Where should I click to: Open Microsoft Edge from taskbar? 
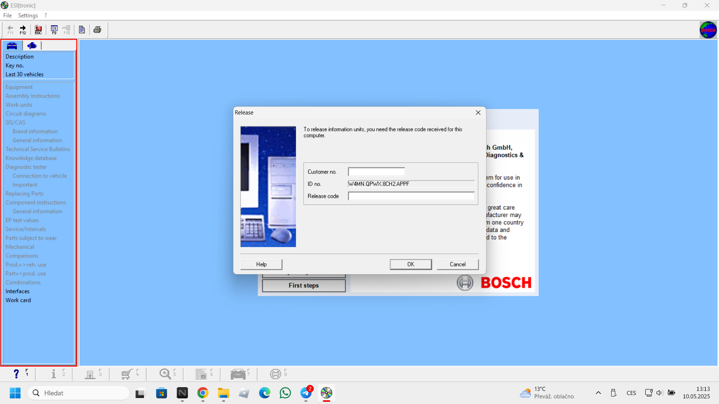tap(264, 393)
